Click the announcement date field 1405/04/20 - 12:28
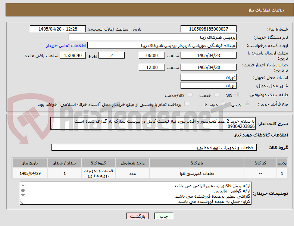The width and height of the screenshot is (294, 226). tap(58, 29)
